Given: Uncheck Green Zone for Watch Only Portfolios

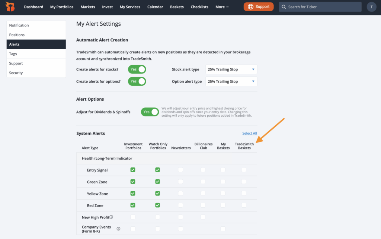Looking at the screenshot, I should pos(157,182).
